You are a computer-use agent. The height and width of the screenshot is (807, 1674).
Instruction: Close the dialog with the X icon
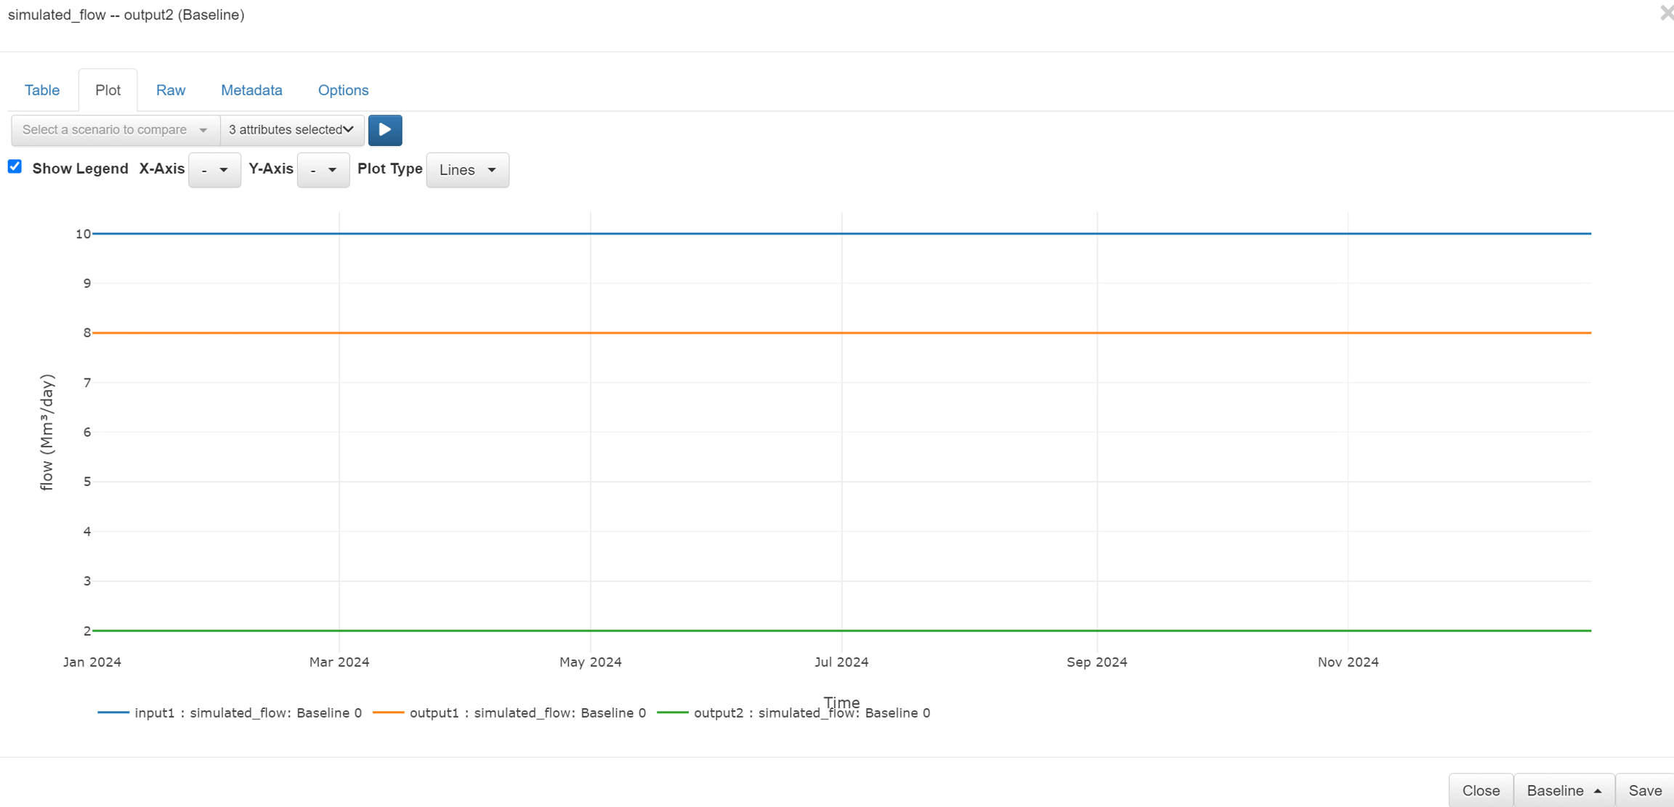[x=1666, y=13]
